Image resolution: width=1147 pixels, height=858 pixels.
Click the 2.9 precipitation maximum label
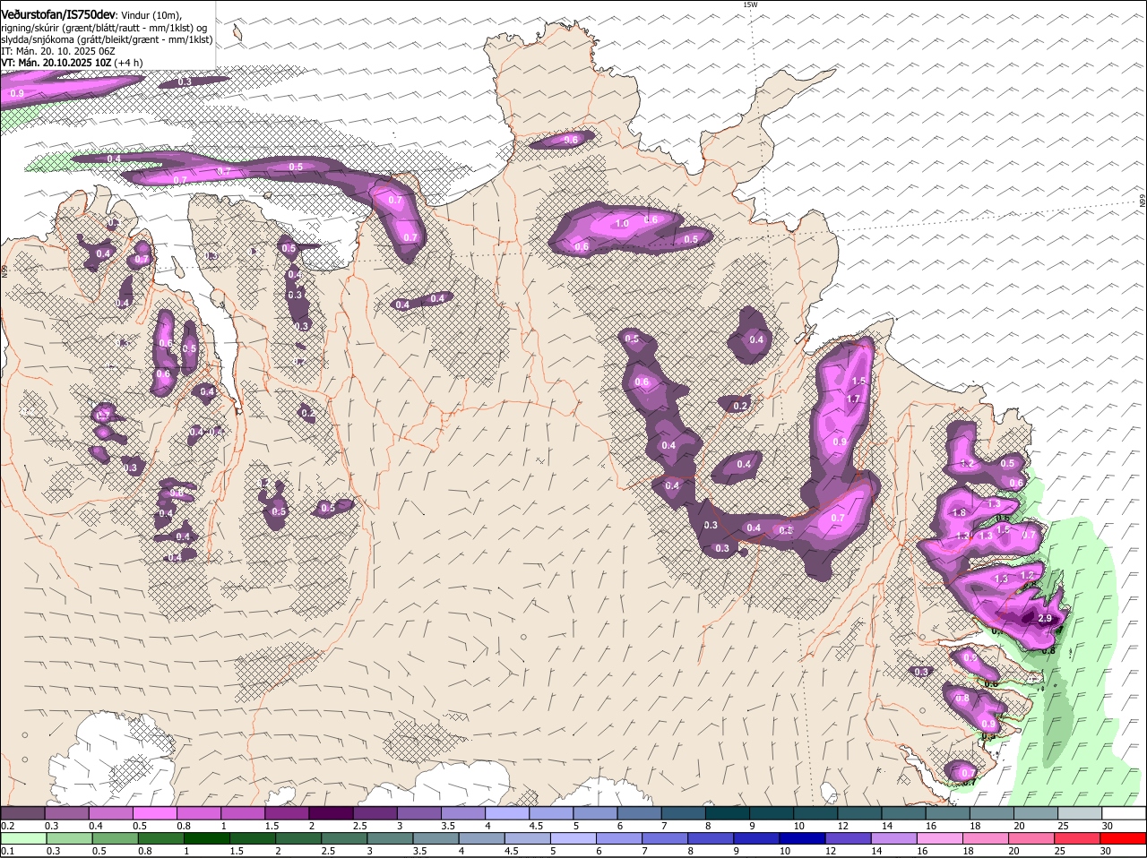coord(1044,619)
